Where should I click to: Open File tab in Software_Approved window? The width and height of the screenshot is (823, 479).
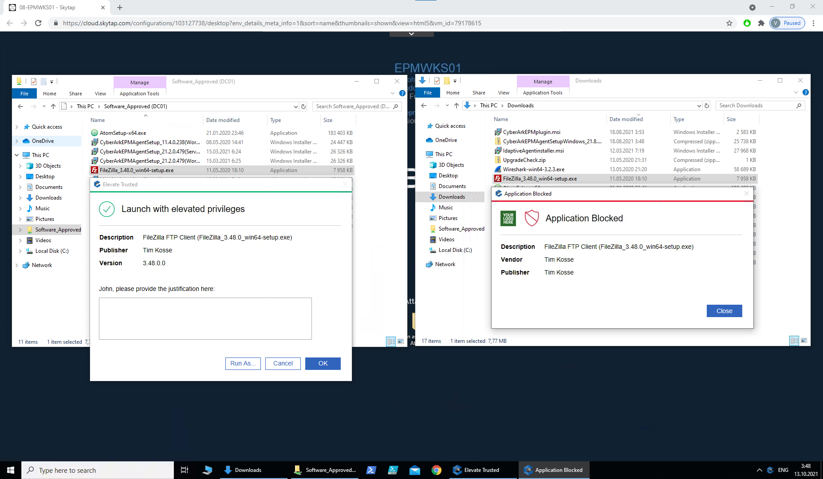click(24, 94)
